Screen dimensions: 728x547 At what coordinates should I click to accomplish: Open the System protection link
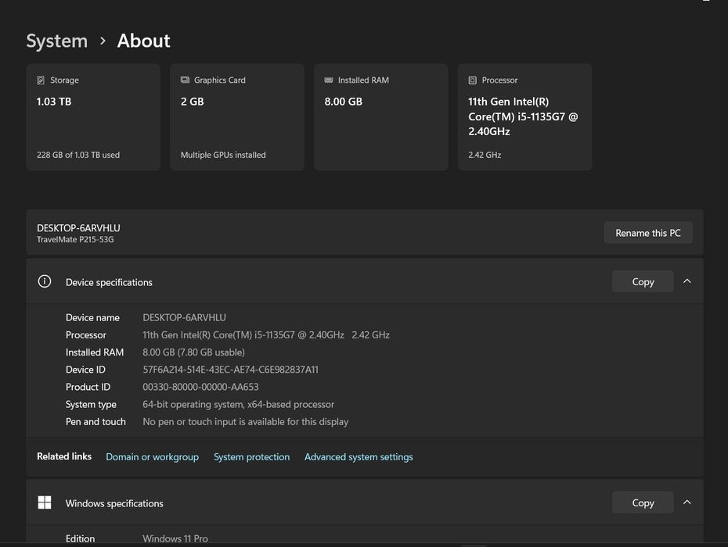[x=251, y=457]
